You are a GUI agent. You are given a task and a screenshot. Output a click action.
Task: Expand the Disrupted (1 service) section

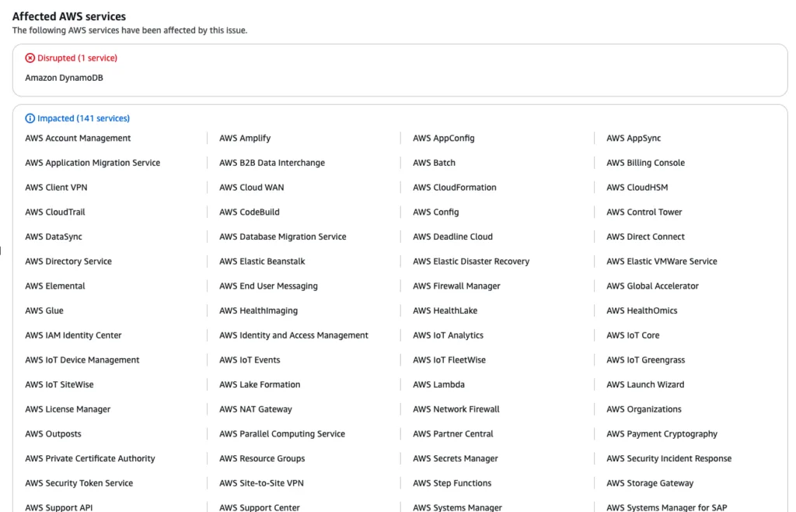tap(77, 58)
